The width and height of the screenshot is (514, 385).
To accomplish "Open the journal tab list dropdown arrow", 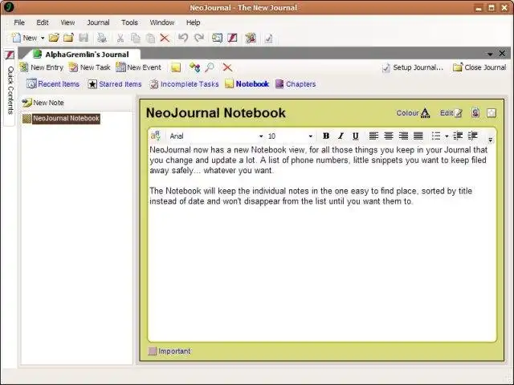I will (x=490, y=54).
